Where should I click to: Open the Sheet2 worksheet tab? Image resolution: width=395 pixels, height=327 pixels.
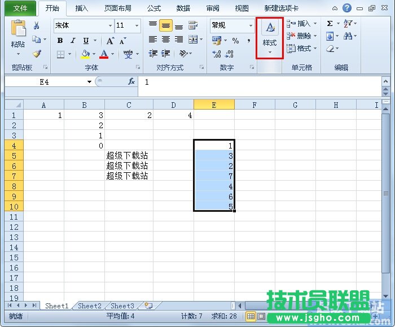click(89, 306)
